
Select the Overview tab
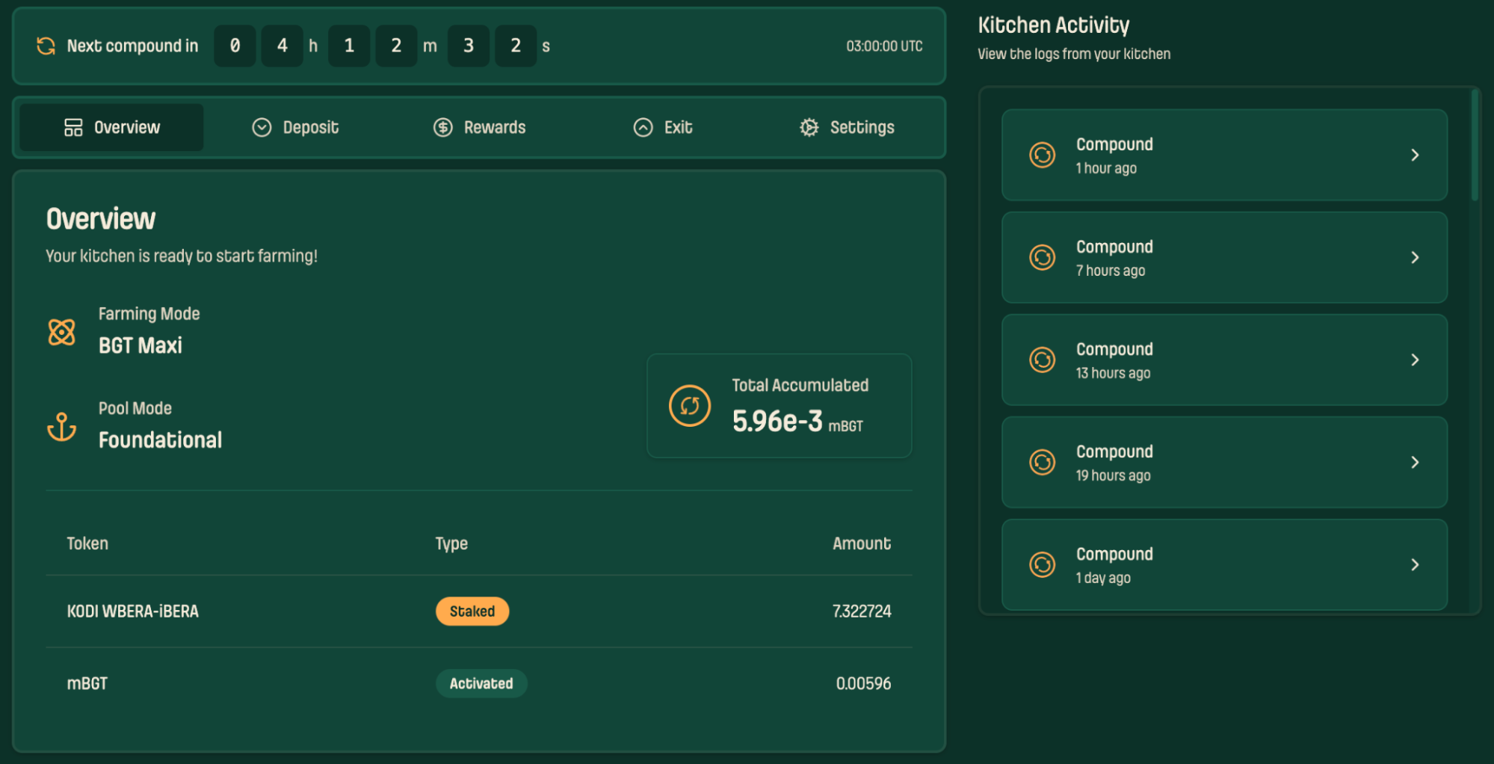click(x=111, y=128)
